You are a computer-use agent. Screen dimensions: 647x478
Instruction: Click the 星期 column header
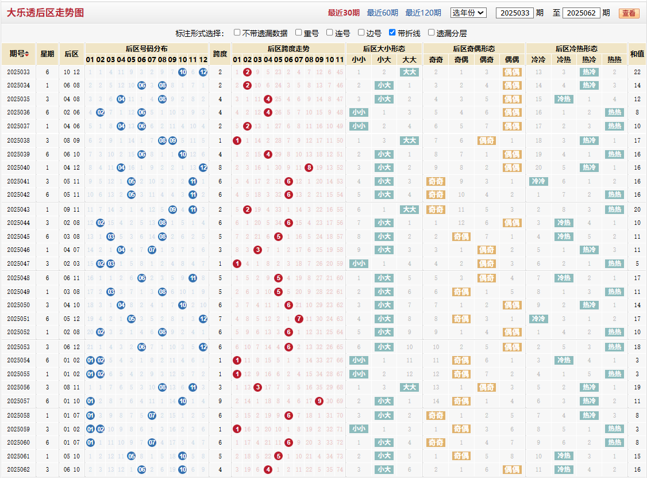pos(48,53)
